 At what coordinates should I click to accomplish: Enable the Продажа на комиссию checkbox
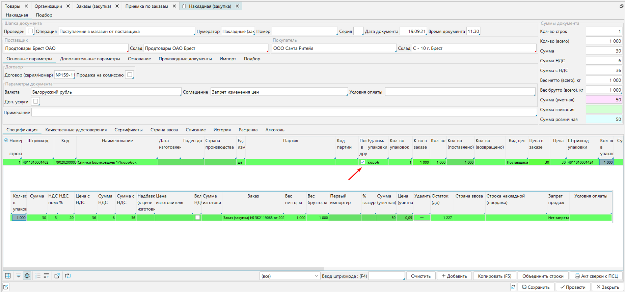click(130, 75)
